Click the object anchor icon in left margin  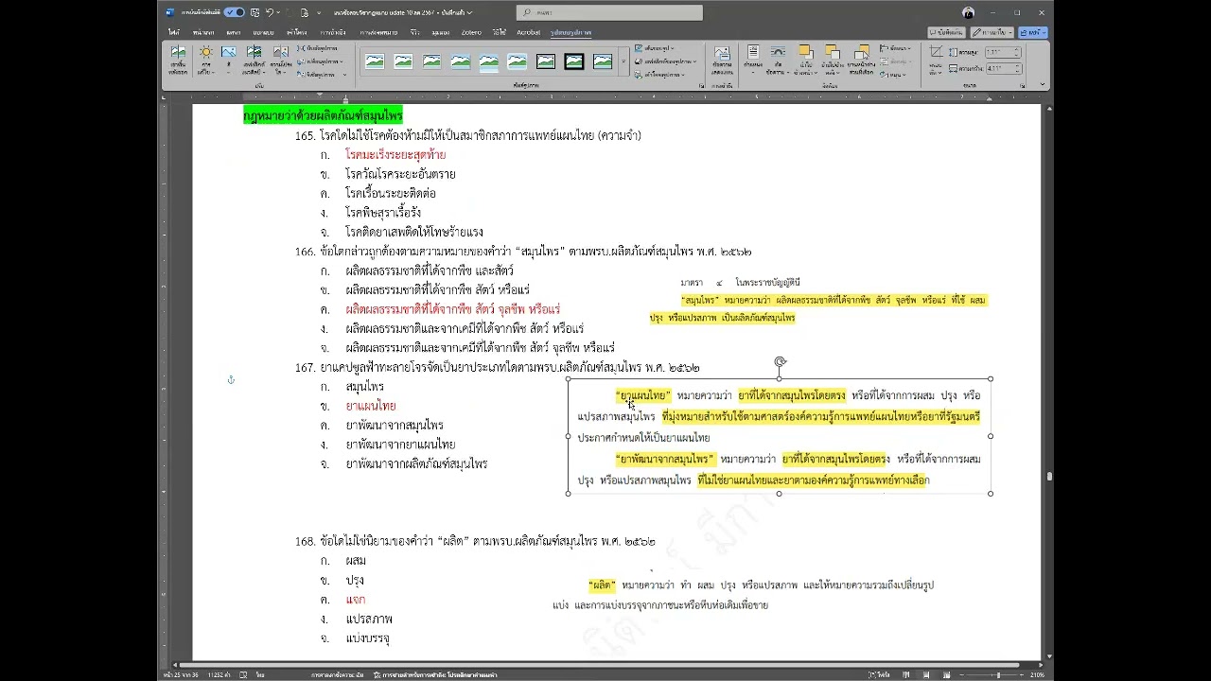(230, 380)
